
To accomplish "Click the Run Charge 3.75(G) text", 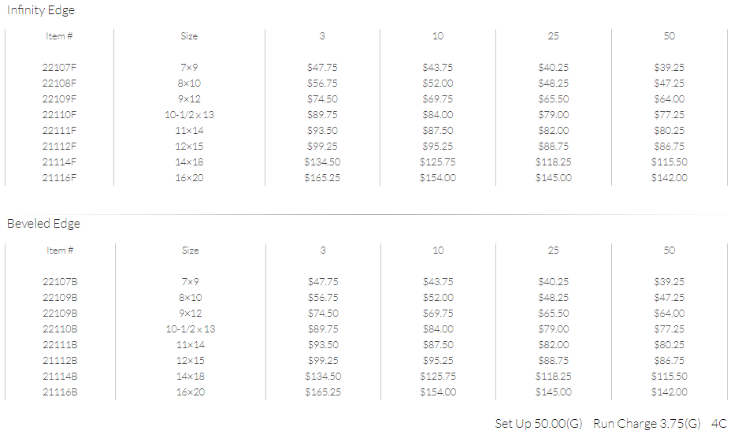I will coord(647,423).
